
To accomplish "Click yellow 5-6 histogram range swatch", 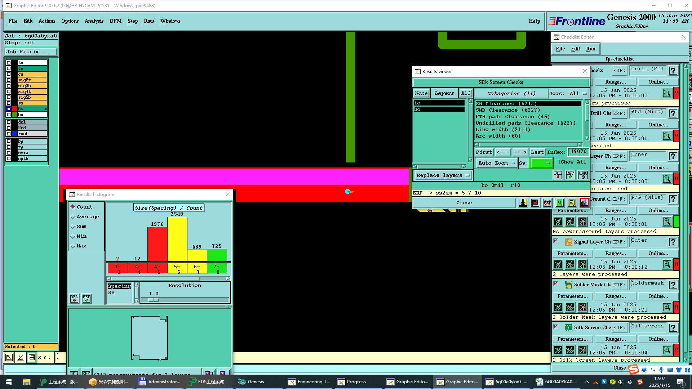I will pos(177,268).
